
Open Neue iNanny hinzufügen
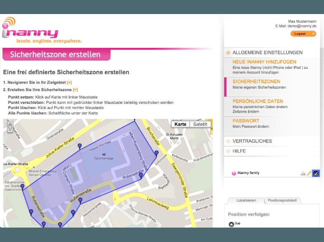264,62
